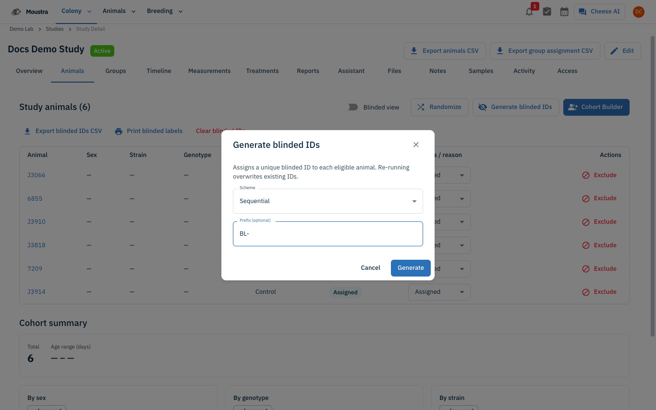
Task: Open the Scheme Sequential dropdown
Action: [328, 201]
